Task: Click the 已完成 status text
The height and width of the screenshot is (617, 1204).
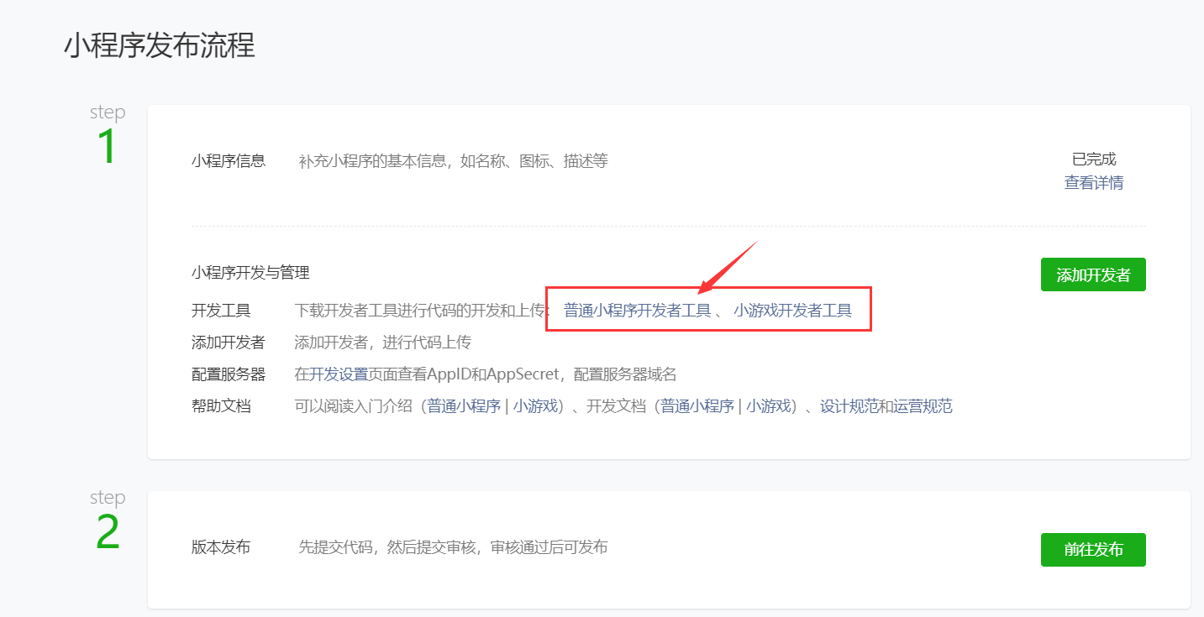Action: [1094, 159]
